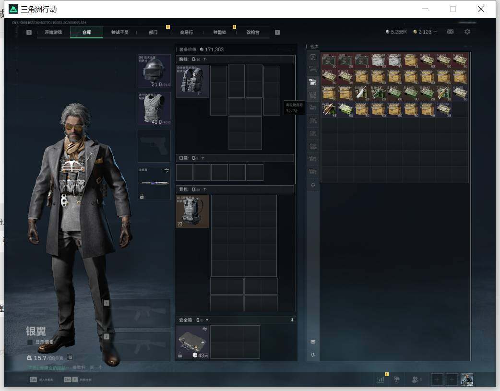
Task: Click the previous-tab key icon left of 开始游戏
Action: [x=29, y=32]
